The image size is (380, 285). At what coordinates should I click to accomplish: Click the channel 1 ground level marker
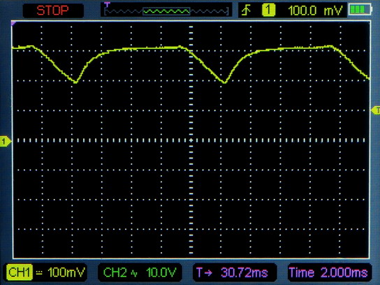5,141
